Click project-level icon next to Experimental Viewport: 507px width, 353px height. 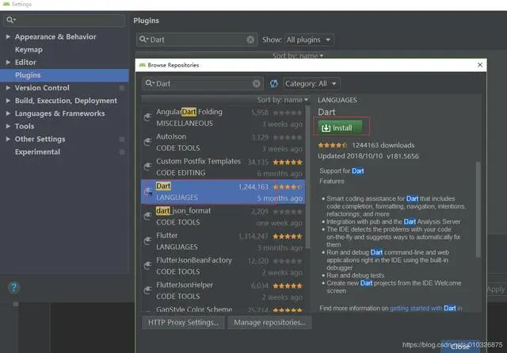pos(122,152)
